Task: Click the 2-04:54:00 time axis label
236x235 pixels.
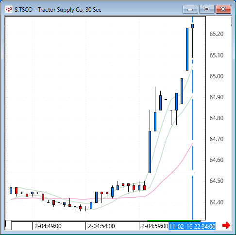Action: click(101, 226)
